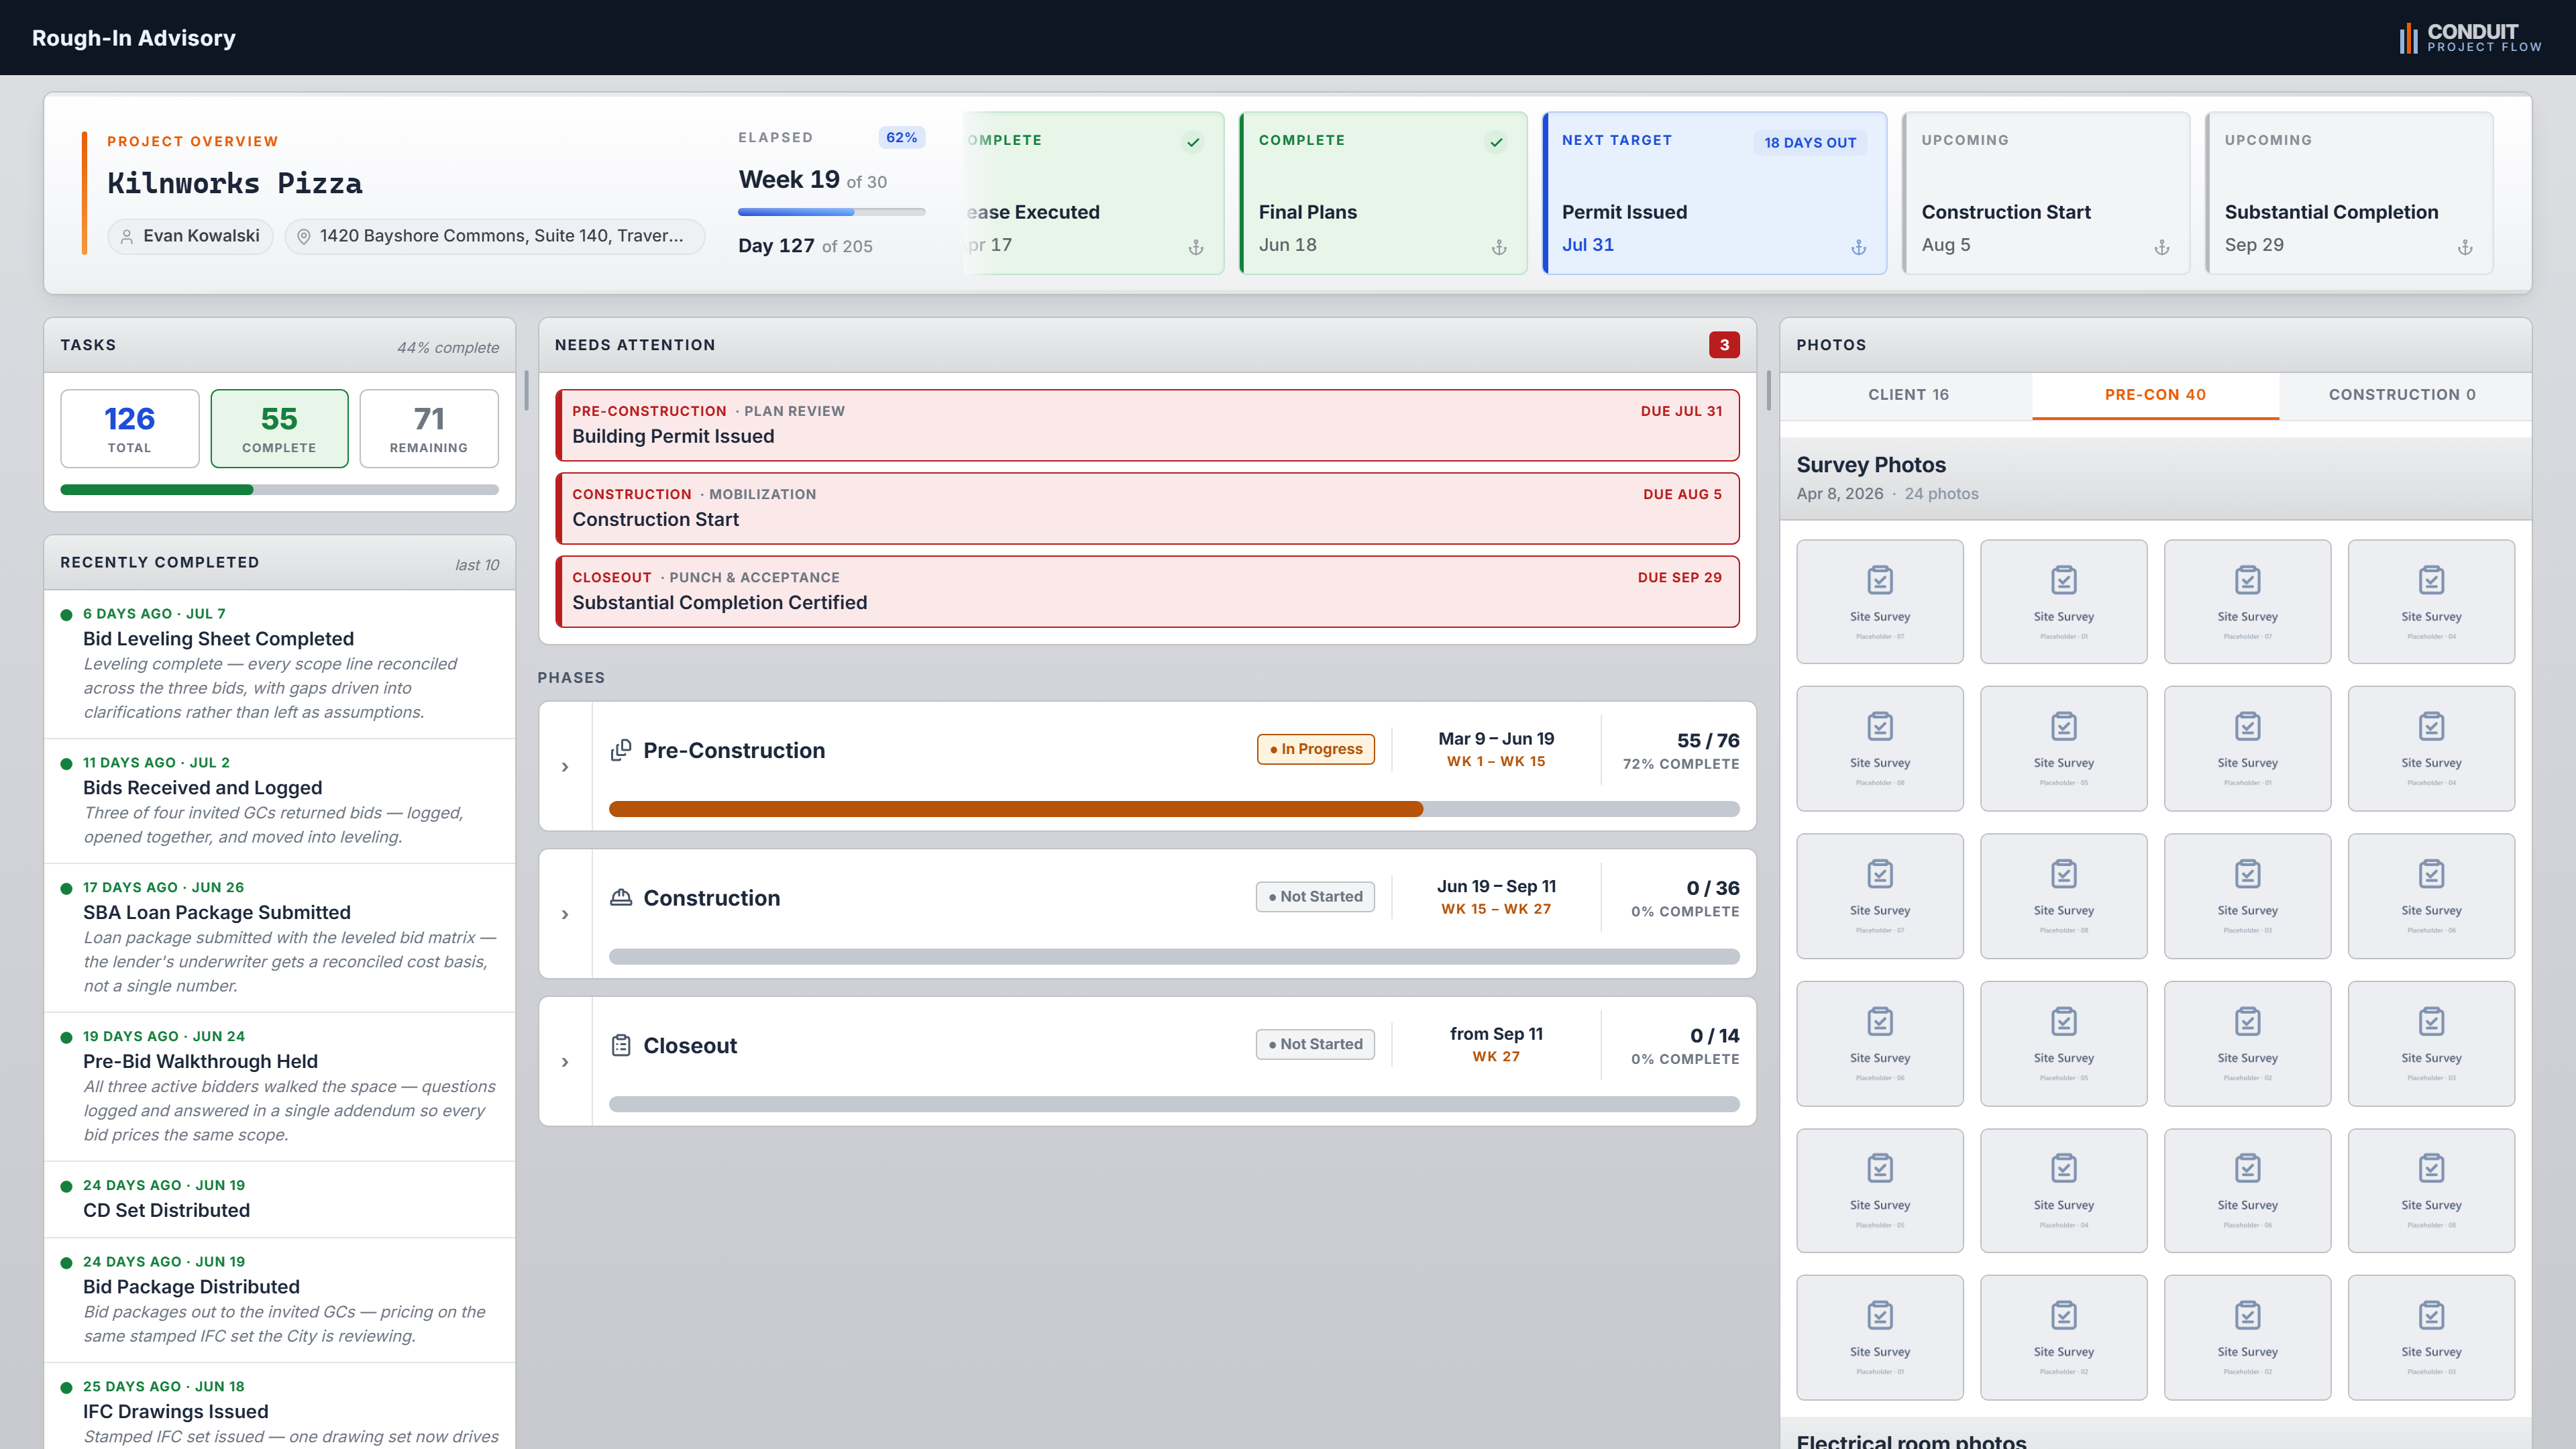The image size is (2576, 1449).
Task: Click the Kilnworks Pizza project title
Action: (x=235, y=183)
